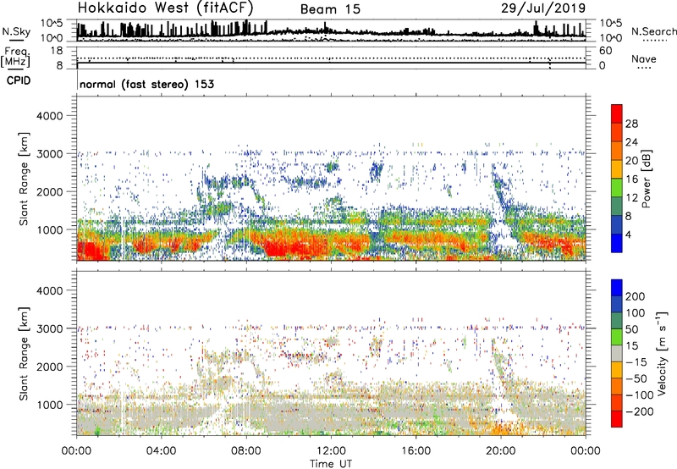Click the 'Velocity [m s-1]' colorbar label
The image size is (677, 469).
[661, 353]
